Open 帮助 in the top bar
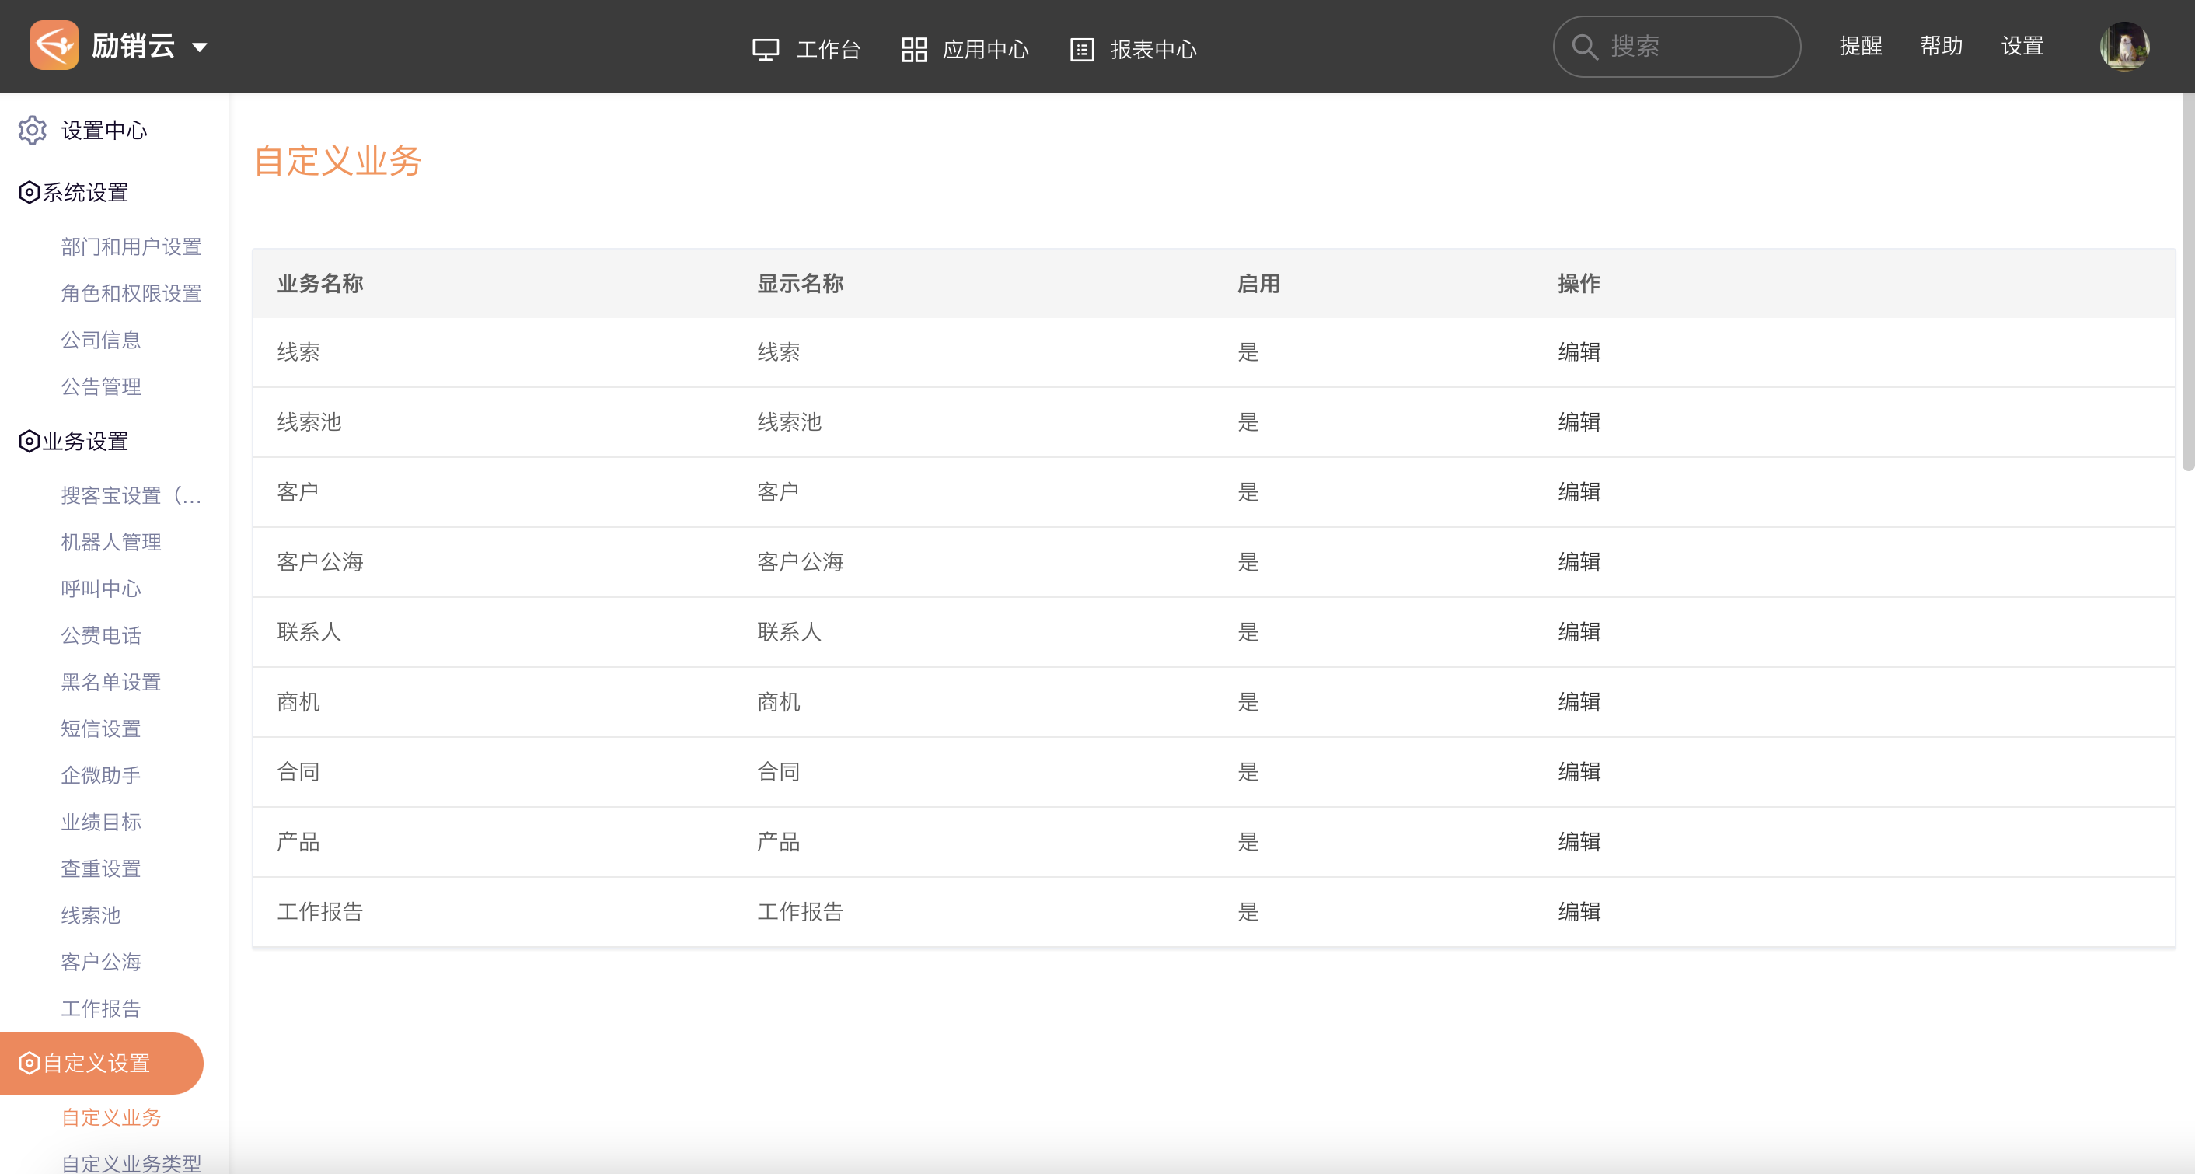The width and height of the screenshot is (2195, 1174). point(1941,46)
